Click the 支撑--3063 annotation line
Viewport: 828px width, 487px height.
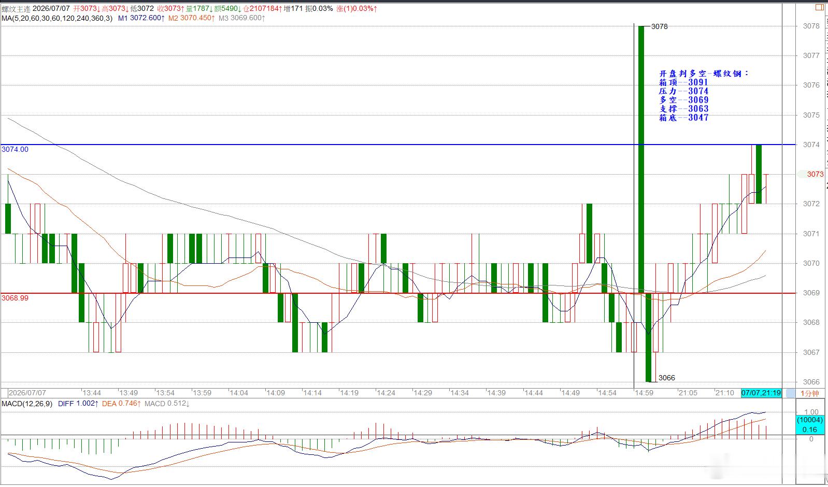pyautogui.click(x=683, y=109)
